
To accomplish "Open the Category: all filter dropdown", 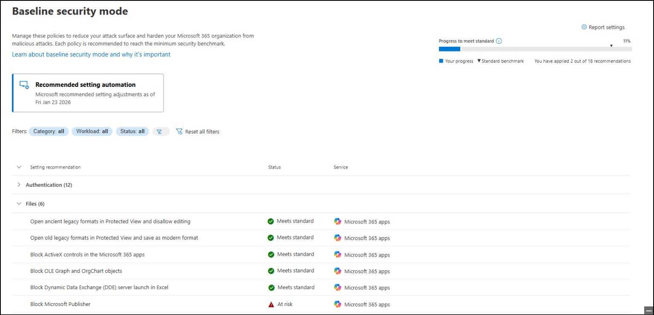I will click(49, 131).
